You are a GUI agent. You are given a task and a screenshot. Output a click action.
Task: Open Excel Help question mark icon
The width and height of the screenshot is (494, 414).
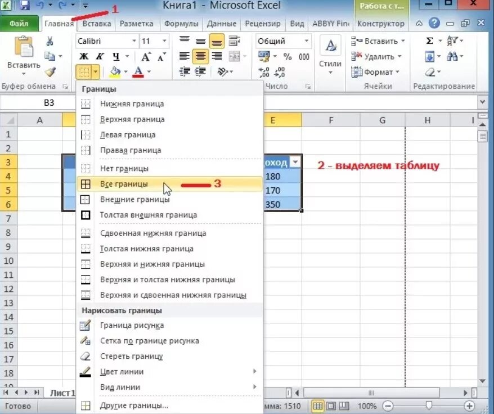click(434, 23)
